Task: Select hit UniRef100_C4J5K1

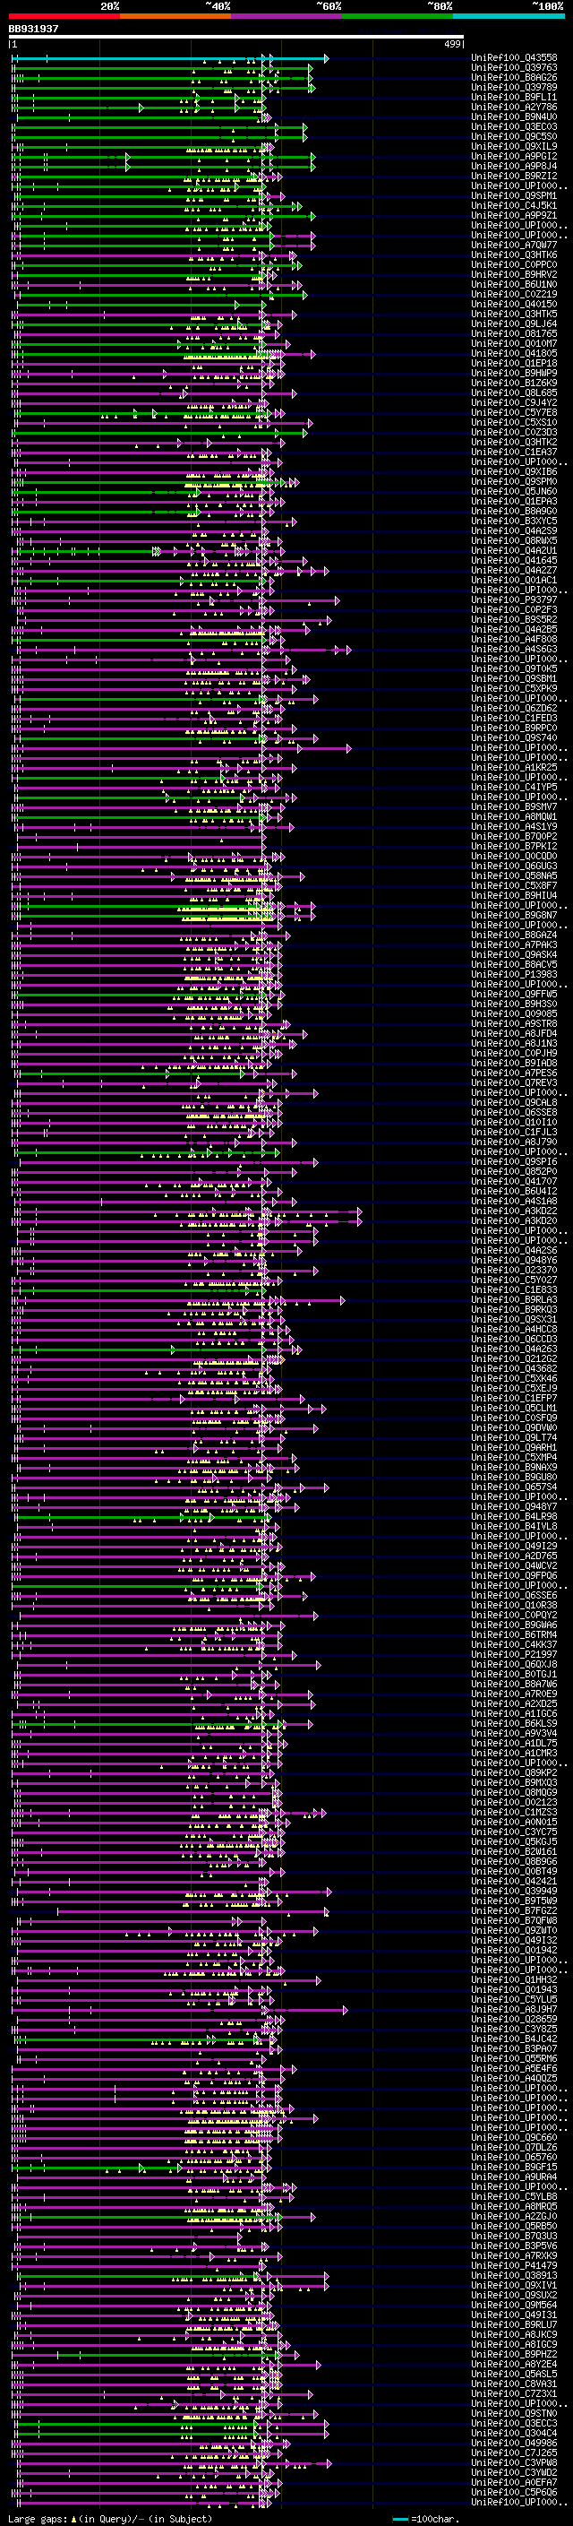Action: pyautogui.click(x=514, y=206)
